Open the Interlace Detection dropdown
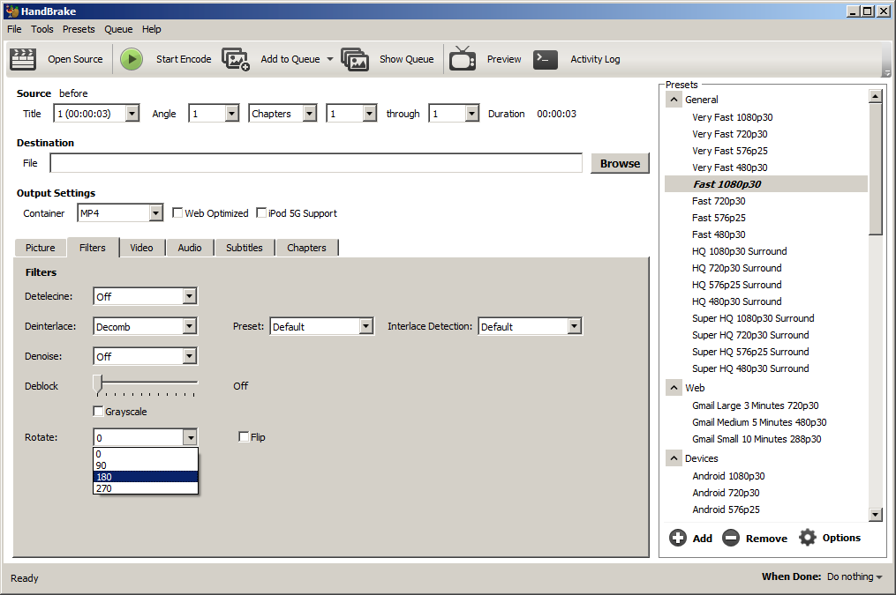The height and width of the screenshot is (595, 896). [575, 326]
